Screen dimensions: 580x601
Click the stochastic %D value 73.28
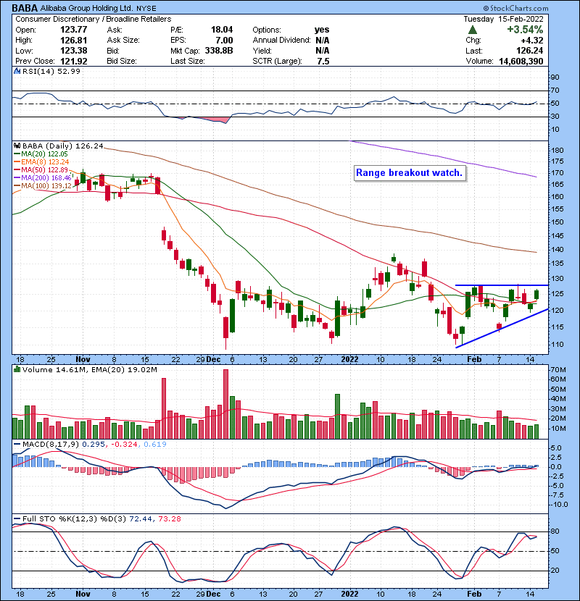pyautogui.click(x=169, y=519)
